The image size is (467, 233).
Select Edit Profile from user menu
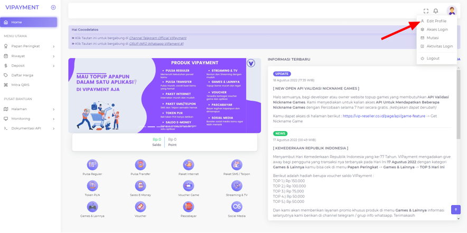tap(436, 21)
